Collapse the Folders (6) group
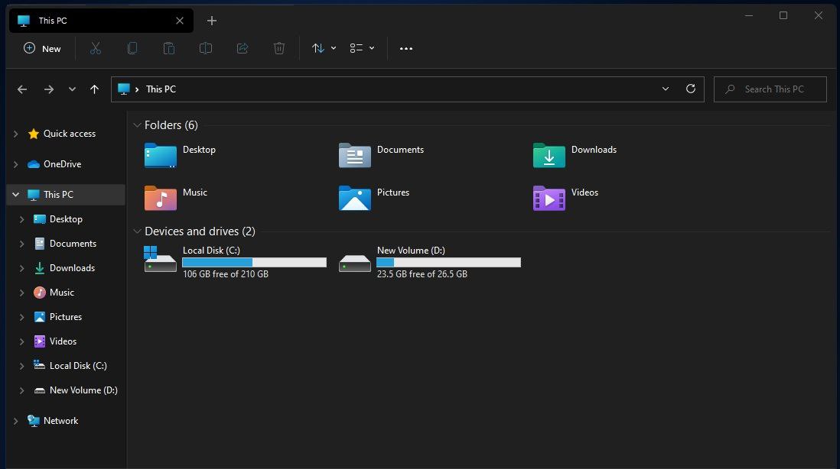The height and width of the screenshot is (469, 840). point(137,125)
